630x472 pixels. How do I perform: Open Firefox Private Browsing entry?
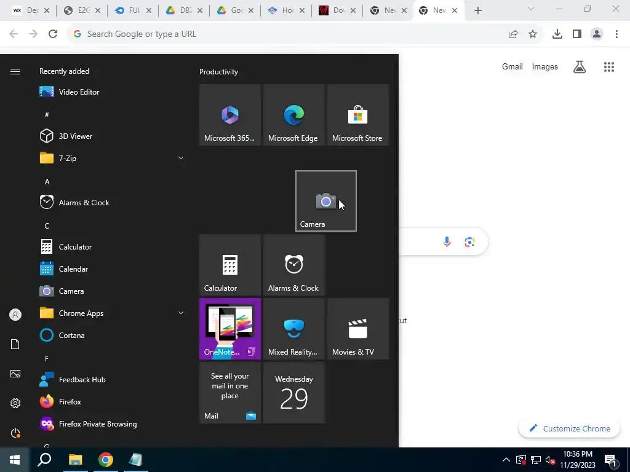point(113,424)
